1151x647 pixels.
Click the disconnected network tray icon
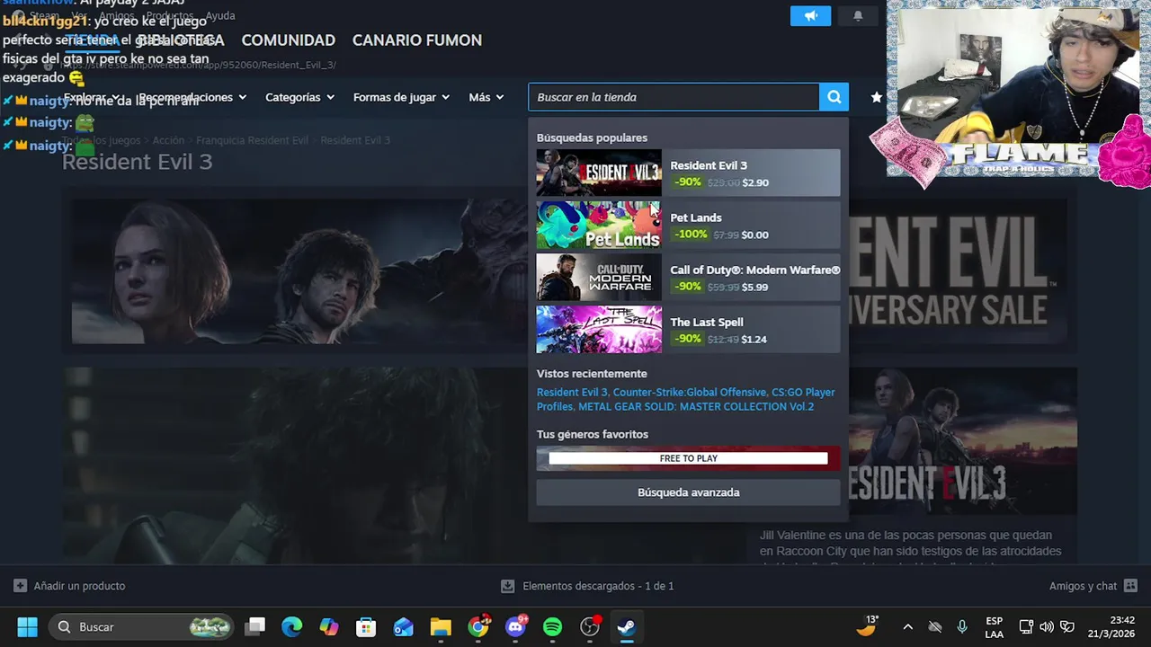[935, 626]
